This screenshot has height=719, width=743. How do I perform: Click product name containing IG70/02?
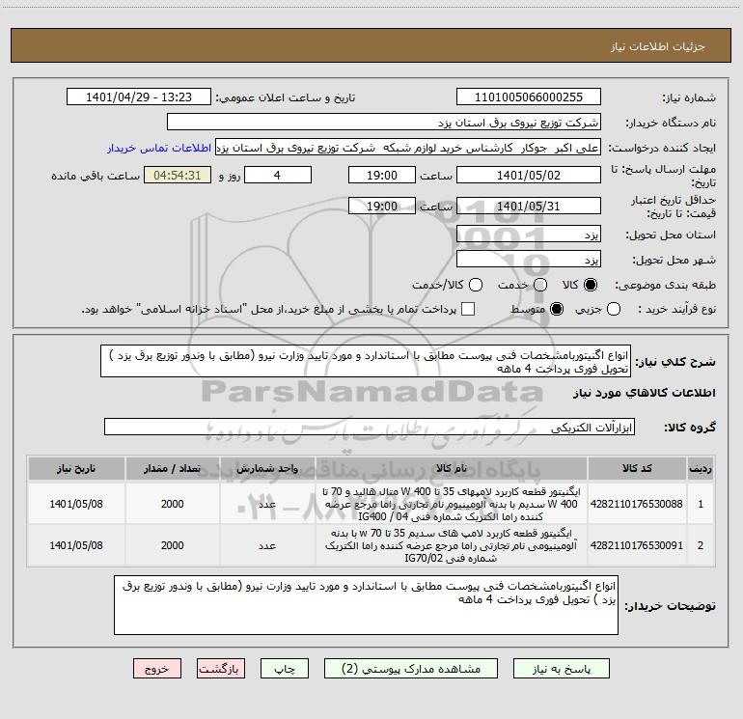point(452,545)
